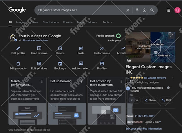The image size is (182, 133).
Task: Advance action buttons with the right chevron
Action: 132,100
